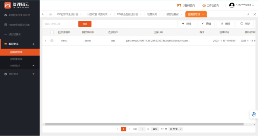Close the active 数据源管理 tab
This screenshot has width=258, height=136.
[203, 14]
